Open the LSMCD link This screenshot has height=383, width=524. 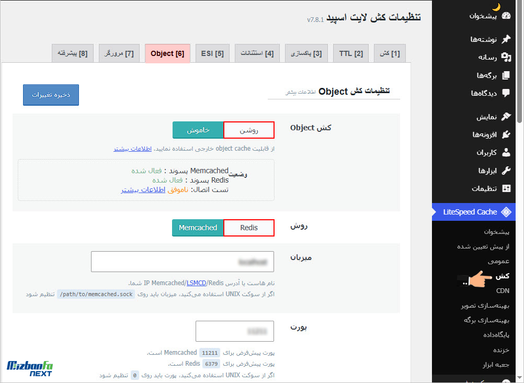196,283
